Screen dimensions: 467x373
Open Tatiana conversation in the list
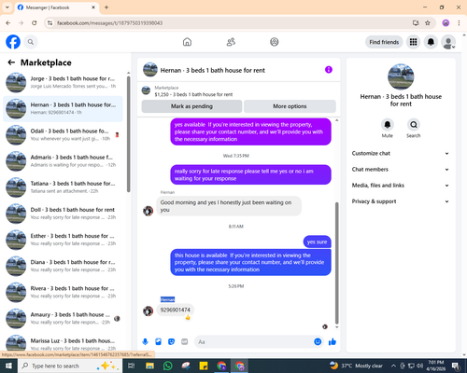tap(63, 187)
